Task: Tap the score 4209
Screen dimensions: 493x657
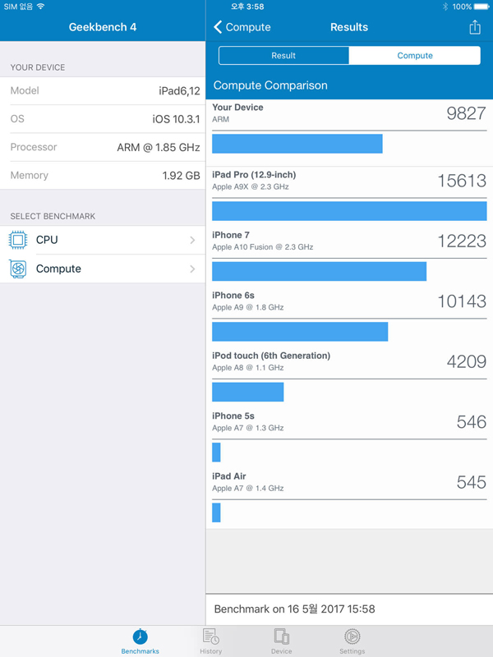Action: click(x=466, y=361)
